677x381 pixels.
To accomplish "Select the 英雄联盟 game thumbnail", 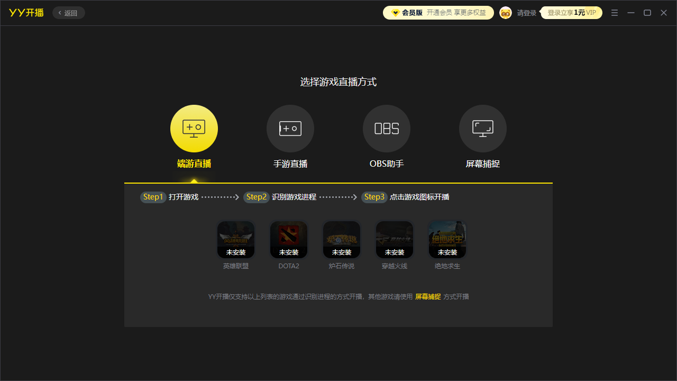I will (236, 240).
